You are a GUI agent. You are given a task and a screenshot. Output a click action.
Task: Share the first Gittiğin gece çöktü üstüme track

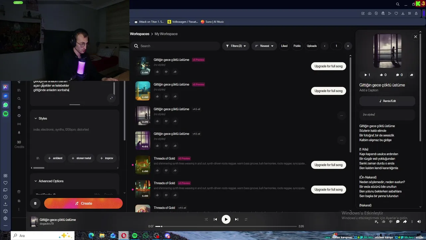(x=175, y=72)
